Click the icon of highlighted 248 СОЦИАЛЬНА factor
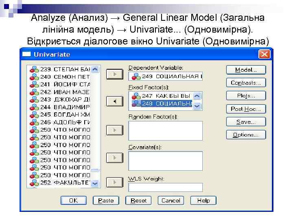293x220 pixels. [x=136, y=103]
